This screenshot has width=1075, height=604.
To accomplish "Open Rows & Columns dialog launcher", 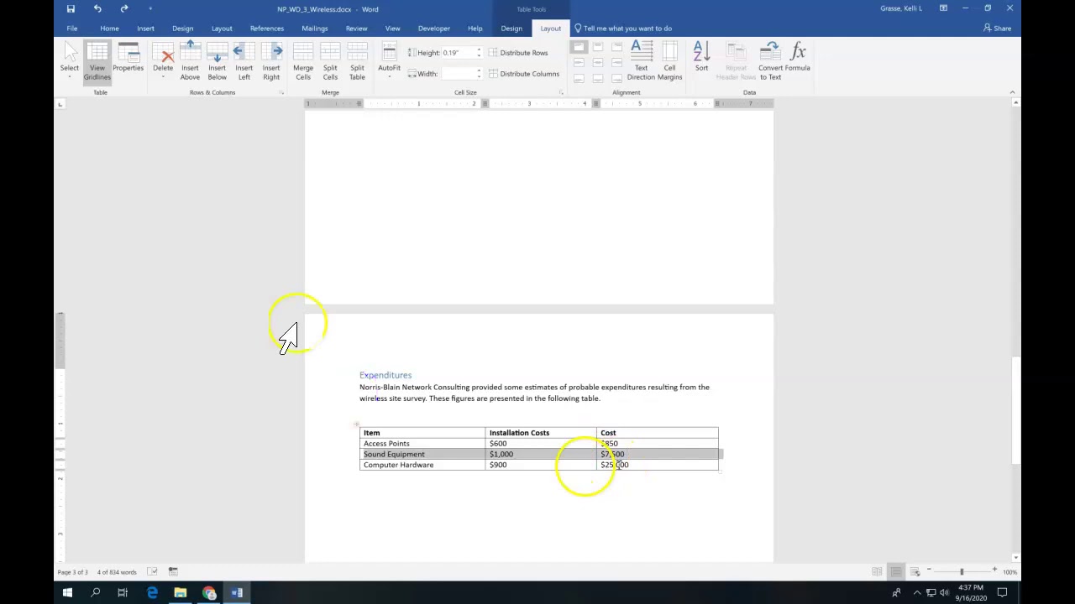I will click(281, 92).
